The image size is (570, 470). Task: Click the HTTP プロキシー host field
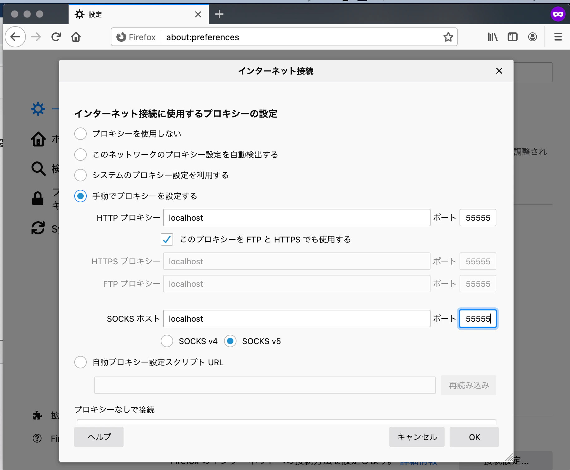click(297, 218)
